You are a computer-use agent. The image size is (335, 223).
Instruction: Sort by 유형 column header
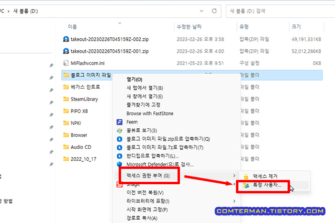[x=244, y=27]
